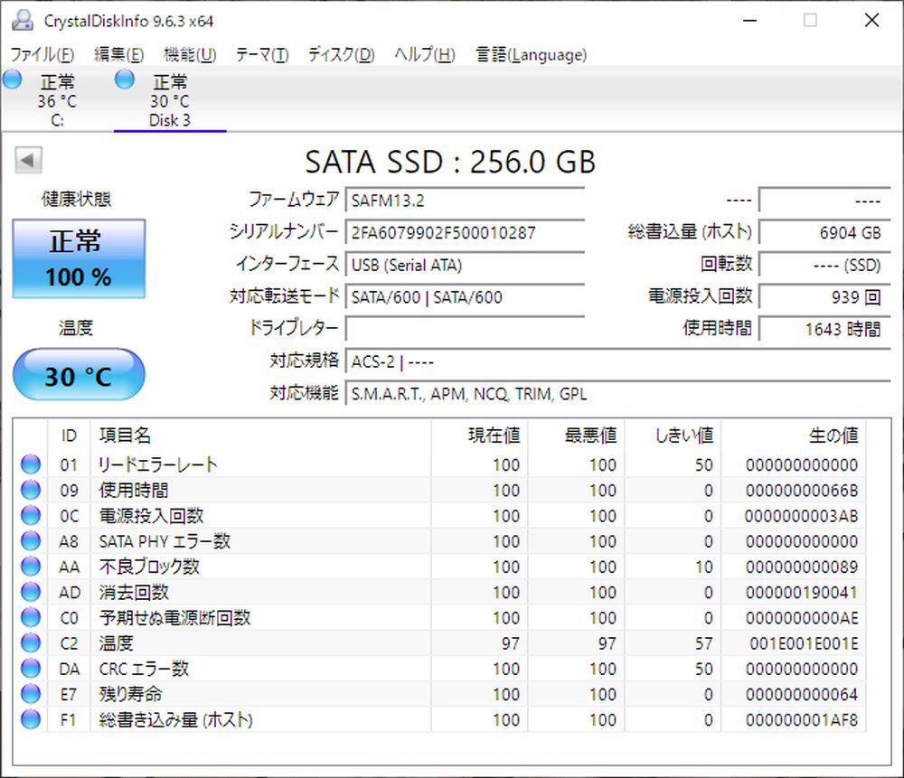The width and height of the screenshot is (904, 778).
Task: Click the status indicator for リードエラーレート
Action: 28,464
